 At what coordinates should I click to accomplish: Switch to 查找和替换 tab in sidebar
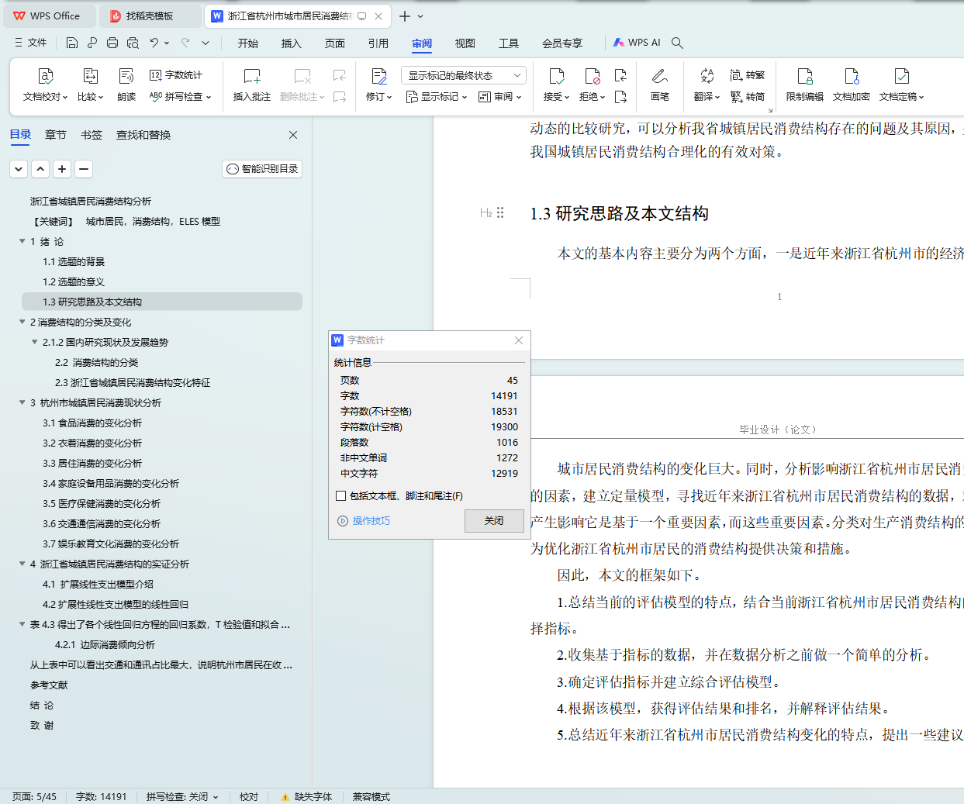coord(143,135)
